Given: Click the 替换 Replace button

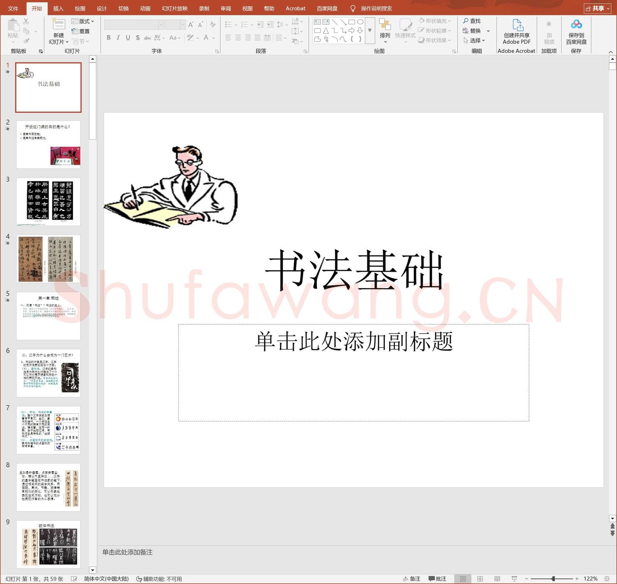Looking at the screenshot, I should point(472,31).
